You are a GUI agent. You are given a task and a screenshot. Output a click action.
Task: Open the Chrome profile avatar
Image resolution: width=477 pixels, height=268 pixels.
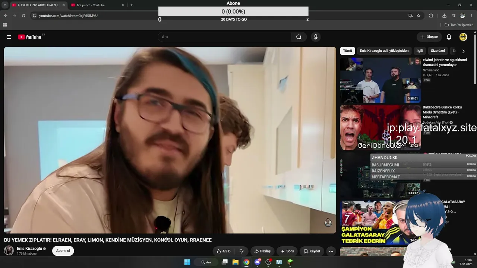point(462,16)
